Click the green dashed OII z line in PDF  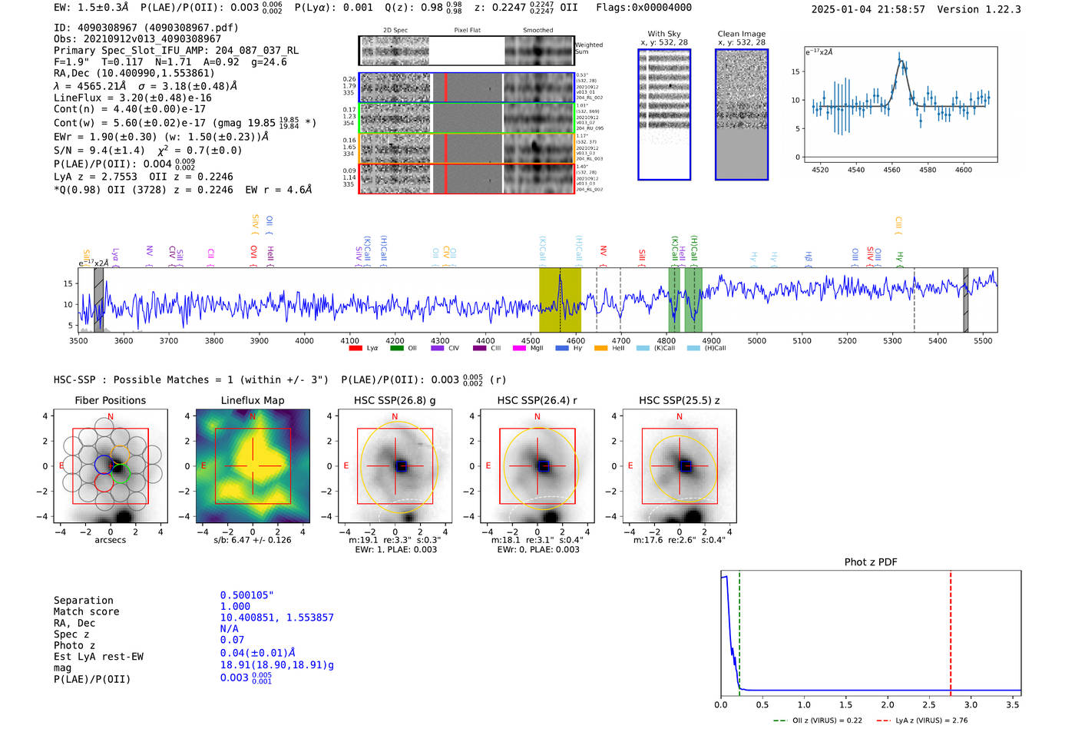[739, 633]
